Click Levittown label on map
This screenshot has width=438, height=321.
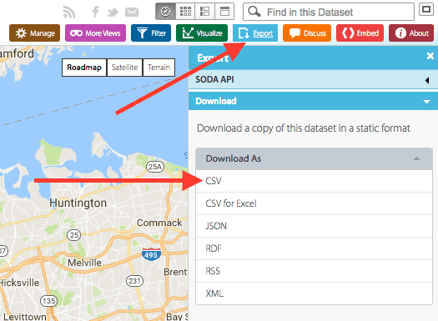(25, 317)
